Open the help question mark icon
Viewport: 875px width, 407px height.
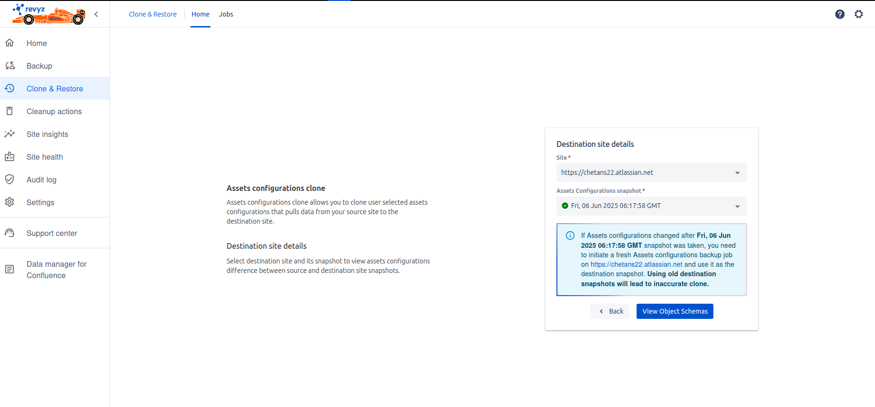[x=839, y=14]
